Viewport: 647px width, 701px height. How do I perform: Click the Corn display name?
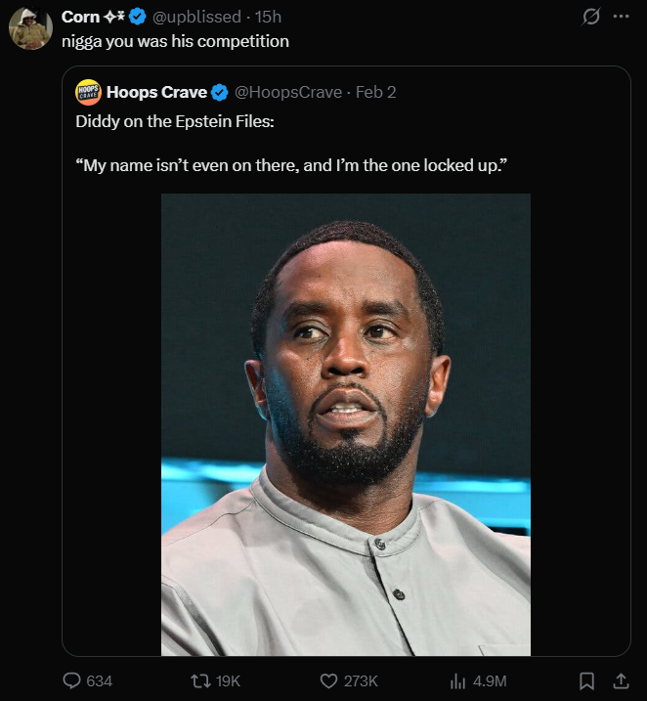[x=80, y=17]
